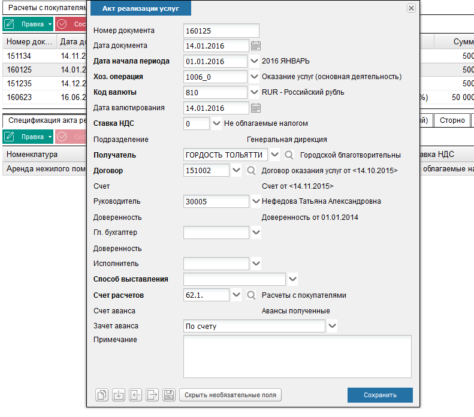The width and height of the screenshot is (474, 417).
Task: Open Гл. бухгалтер dropdown
Action: (x=256, y=232)
